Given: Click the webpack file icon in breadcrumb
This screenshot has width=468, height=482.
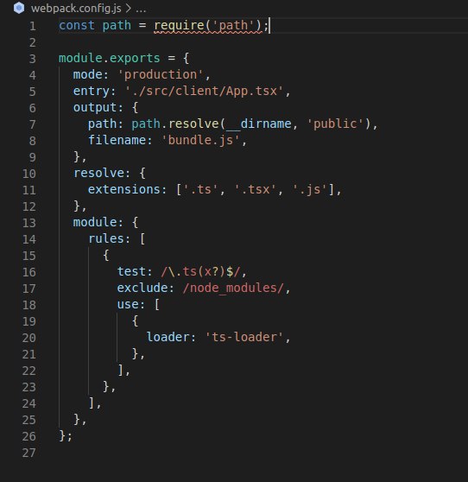Looking at the screenshot, I should pos(19,8).
